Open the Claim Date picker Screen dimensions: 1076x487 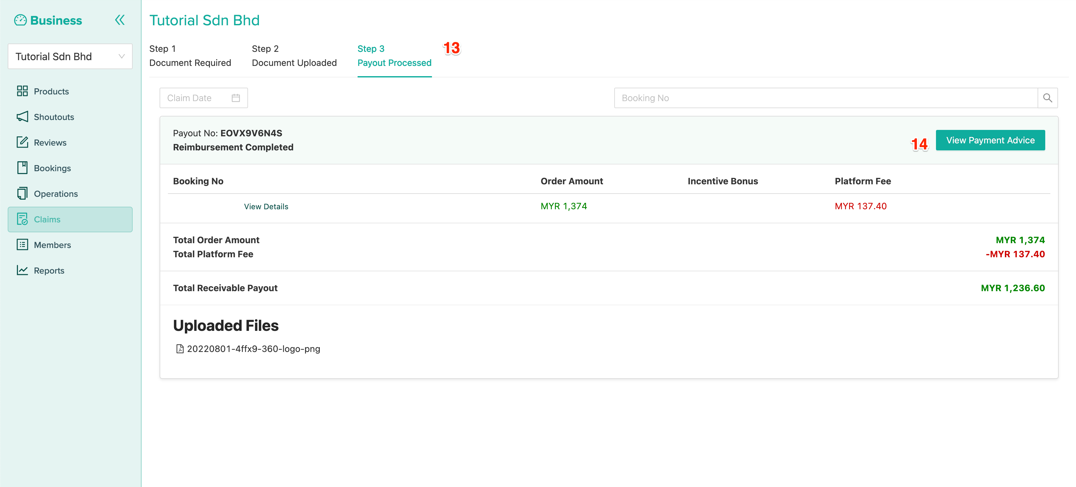(203, 98)
